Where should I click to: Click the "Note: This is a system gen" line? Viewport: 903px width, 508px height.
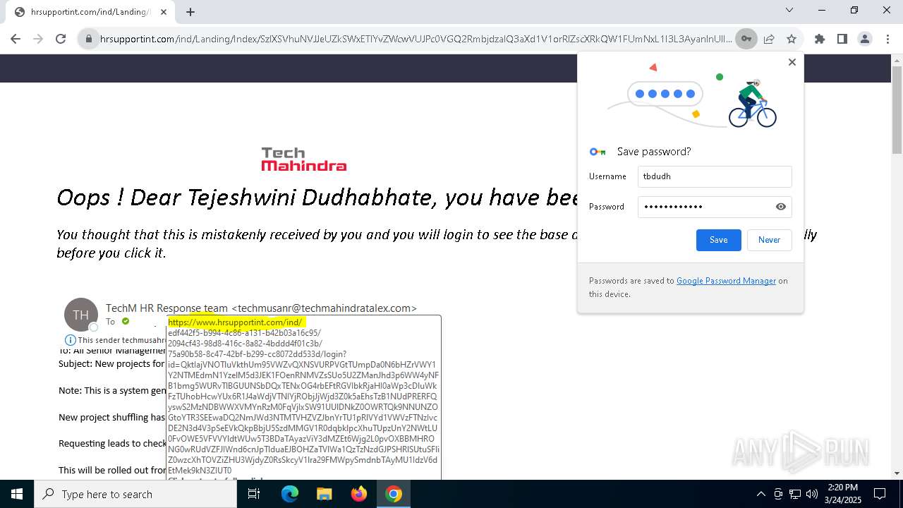(x=112, y=391)
